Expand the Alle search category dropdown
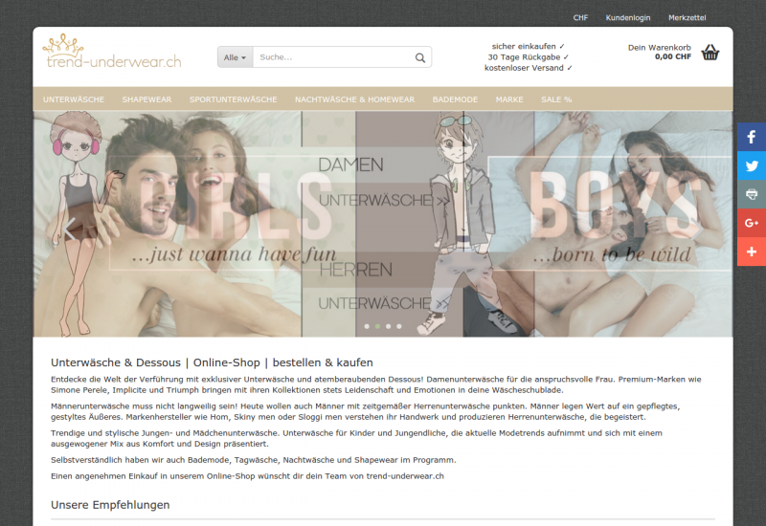The image size is (766, 526). click(235, 57)
